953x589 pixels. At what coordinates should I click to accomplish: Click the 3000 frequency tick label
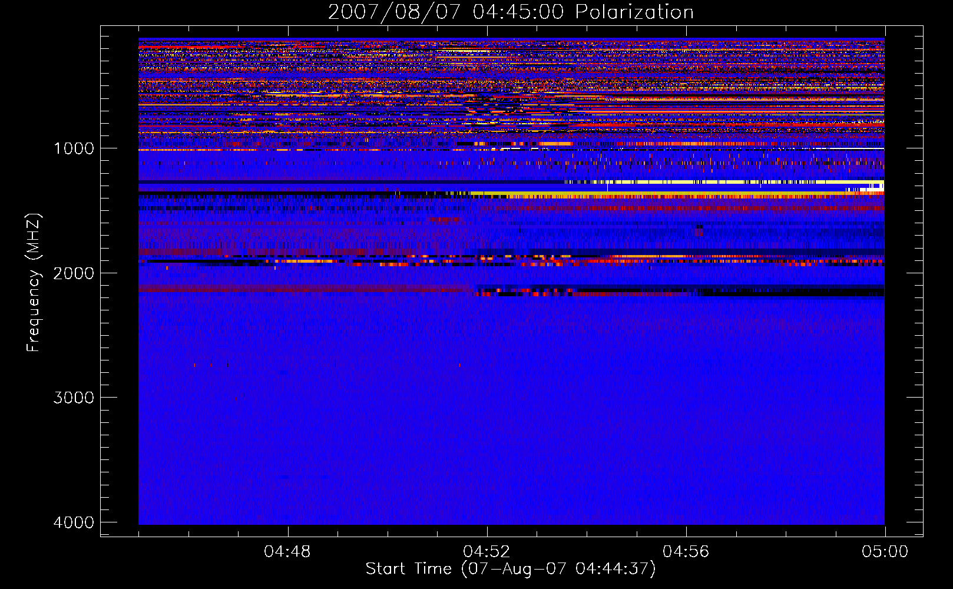(74, 398)
